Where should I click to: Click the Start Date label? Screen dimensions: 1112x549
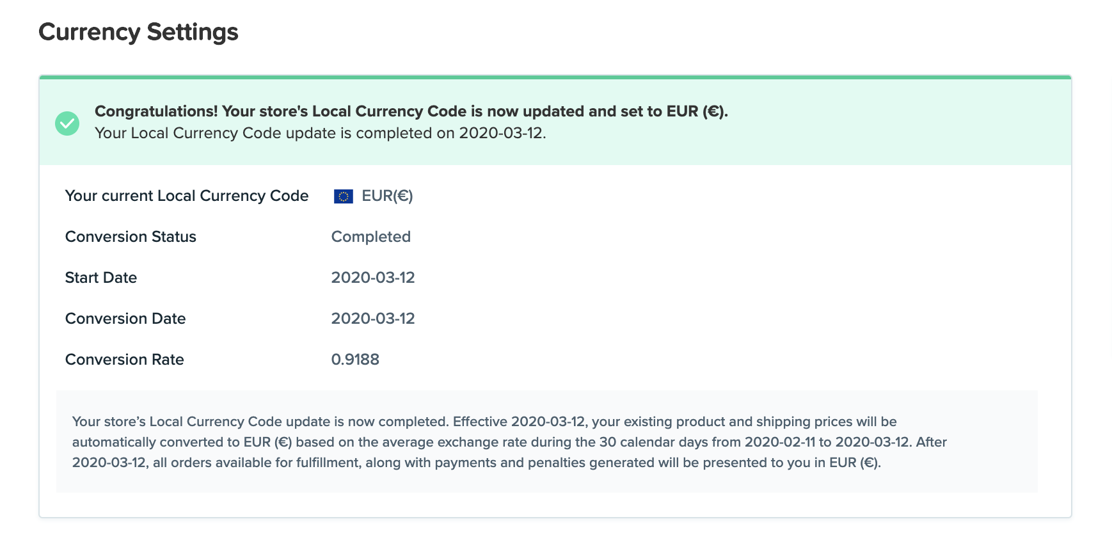coord(101,278)
